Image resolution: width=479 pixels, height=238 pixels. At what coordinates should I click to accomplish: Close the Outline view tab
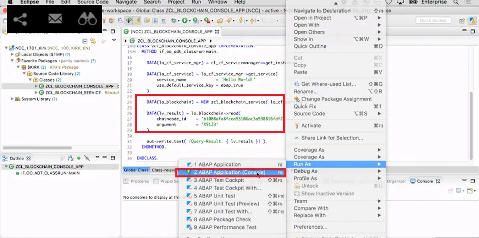tap(29, 159)
